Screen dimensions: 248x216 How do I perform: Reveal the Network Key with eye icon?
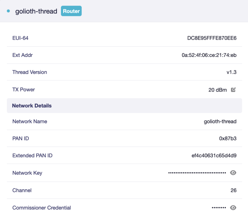coord(233,173)
